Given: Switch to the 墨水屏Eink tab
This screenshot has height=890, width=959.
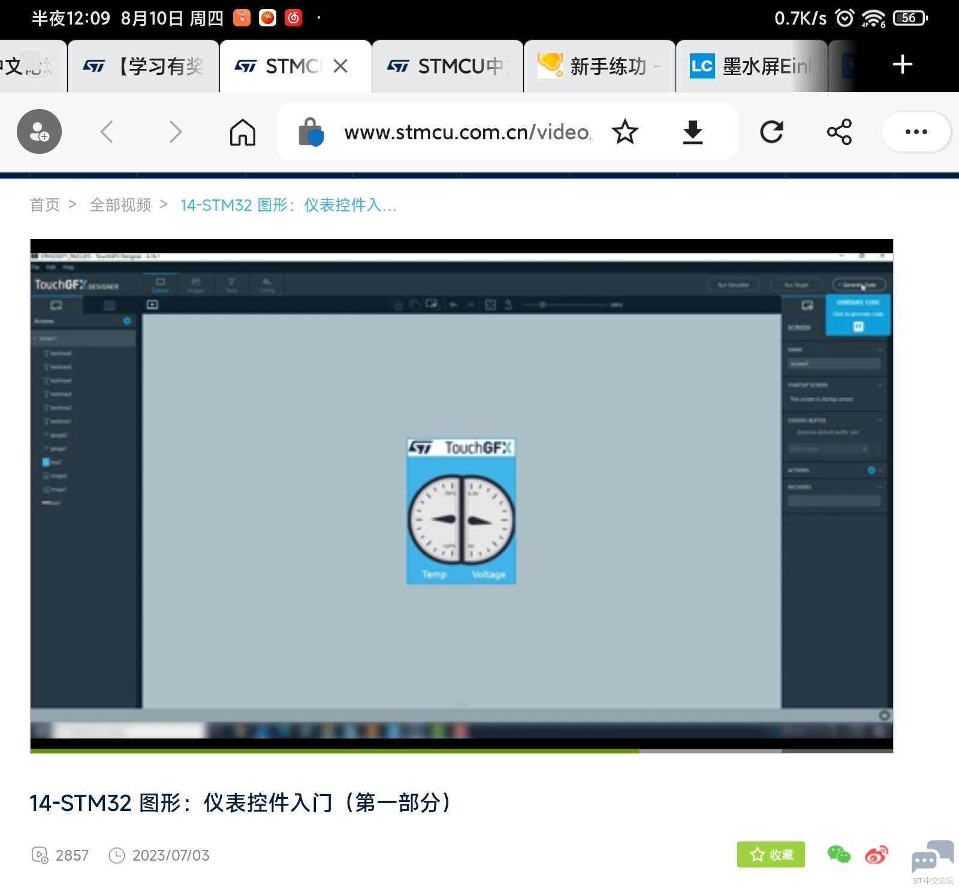Looking at the screenshot, I should 752,66.
